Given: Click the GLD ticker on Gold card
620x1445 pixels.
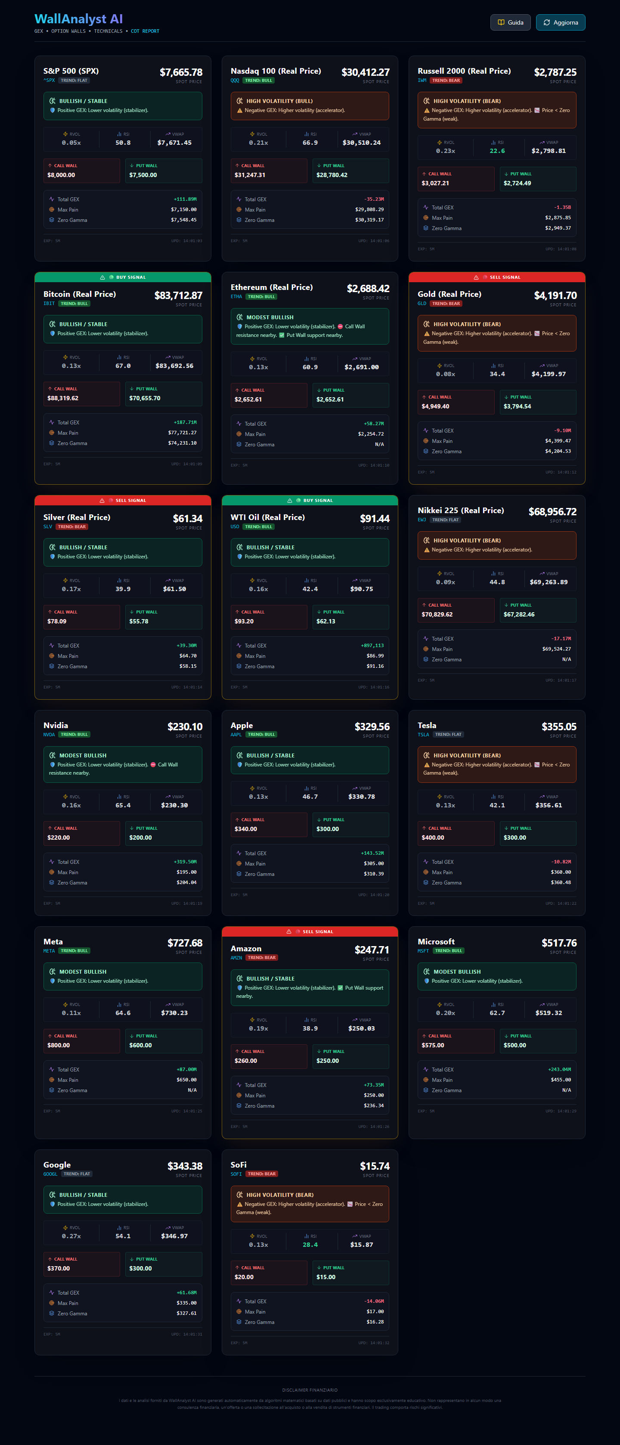Looking at the screenshot, I should click(x=422, y=303).
